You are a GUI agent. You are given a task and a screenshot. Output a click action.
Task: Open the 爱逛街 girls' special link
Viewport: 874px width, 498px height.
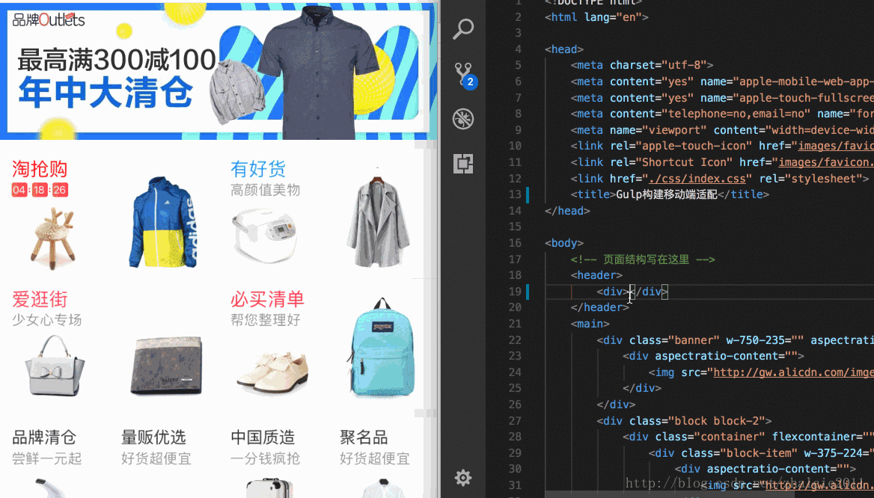(39, 299)
